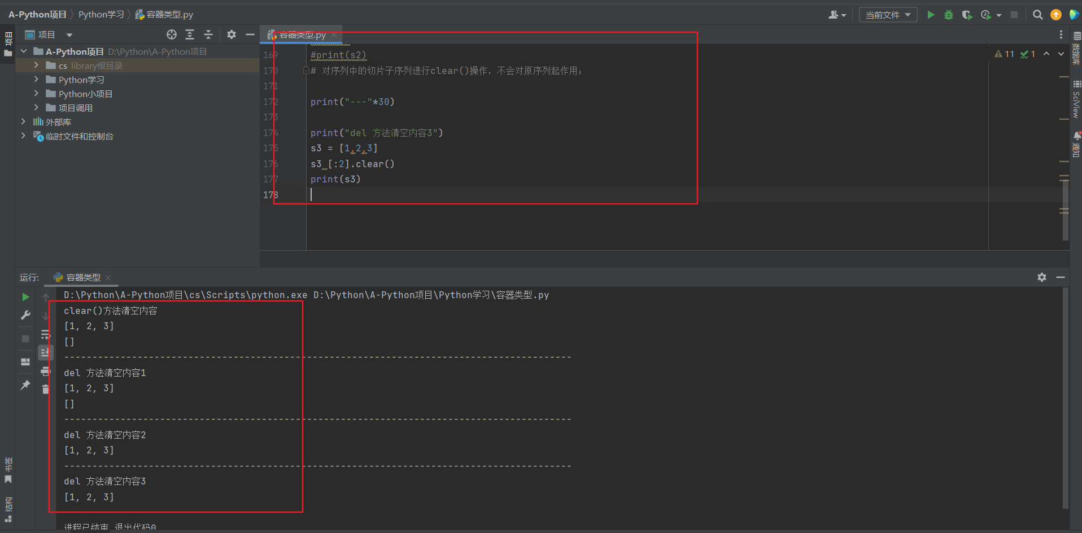Click Python学习 in the breadcrumb path
This screenshot has width=1082, height=533.
(x=101, y=15)
